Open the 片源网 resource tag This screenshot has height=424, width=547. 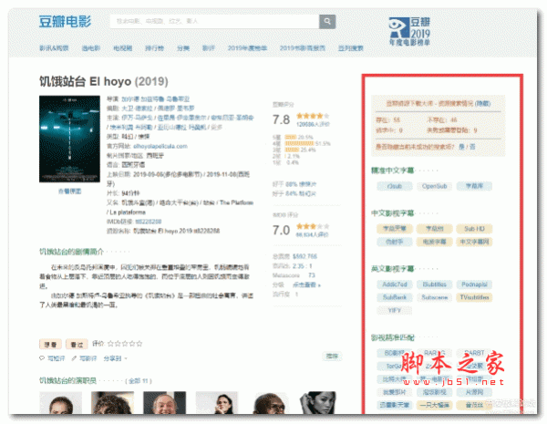tap(474, 392)
